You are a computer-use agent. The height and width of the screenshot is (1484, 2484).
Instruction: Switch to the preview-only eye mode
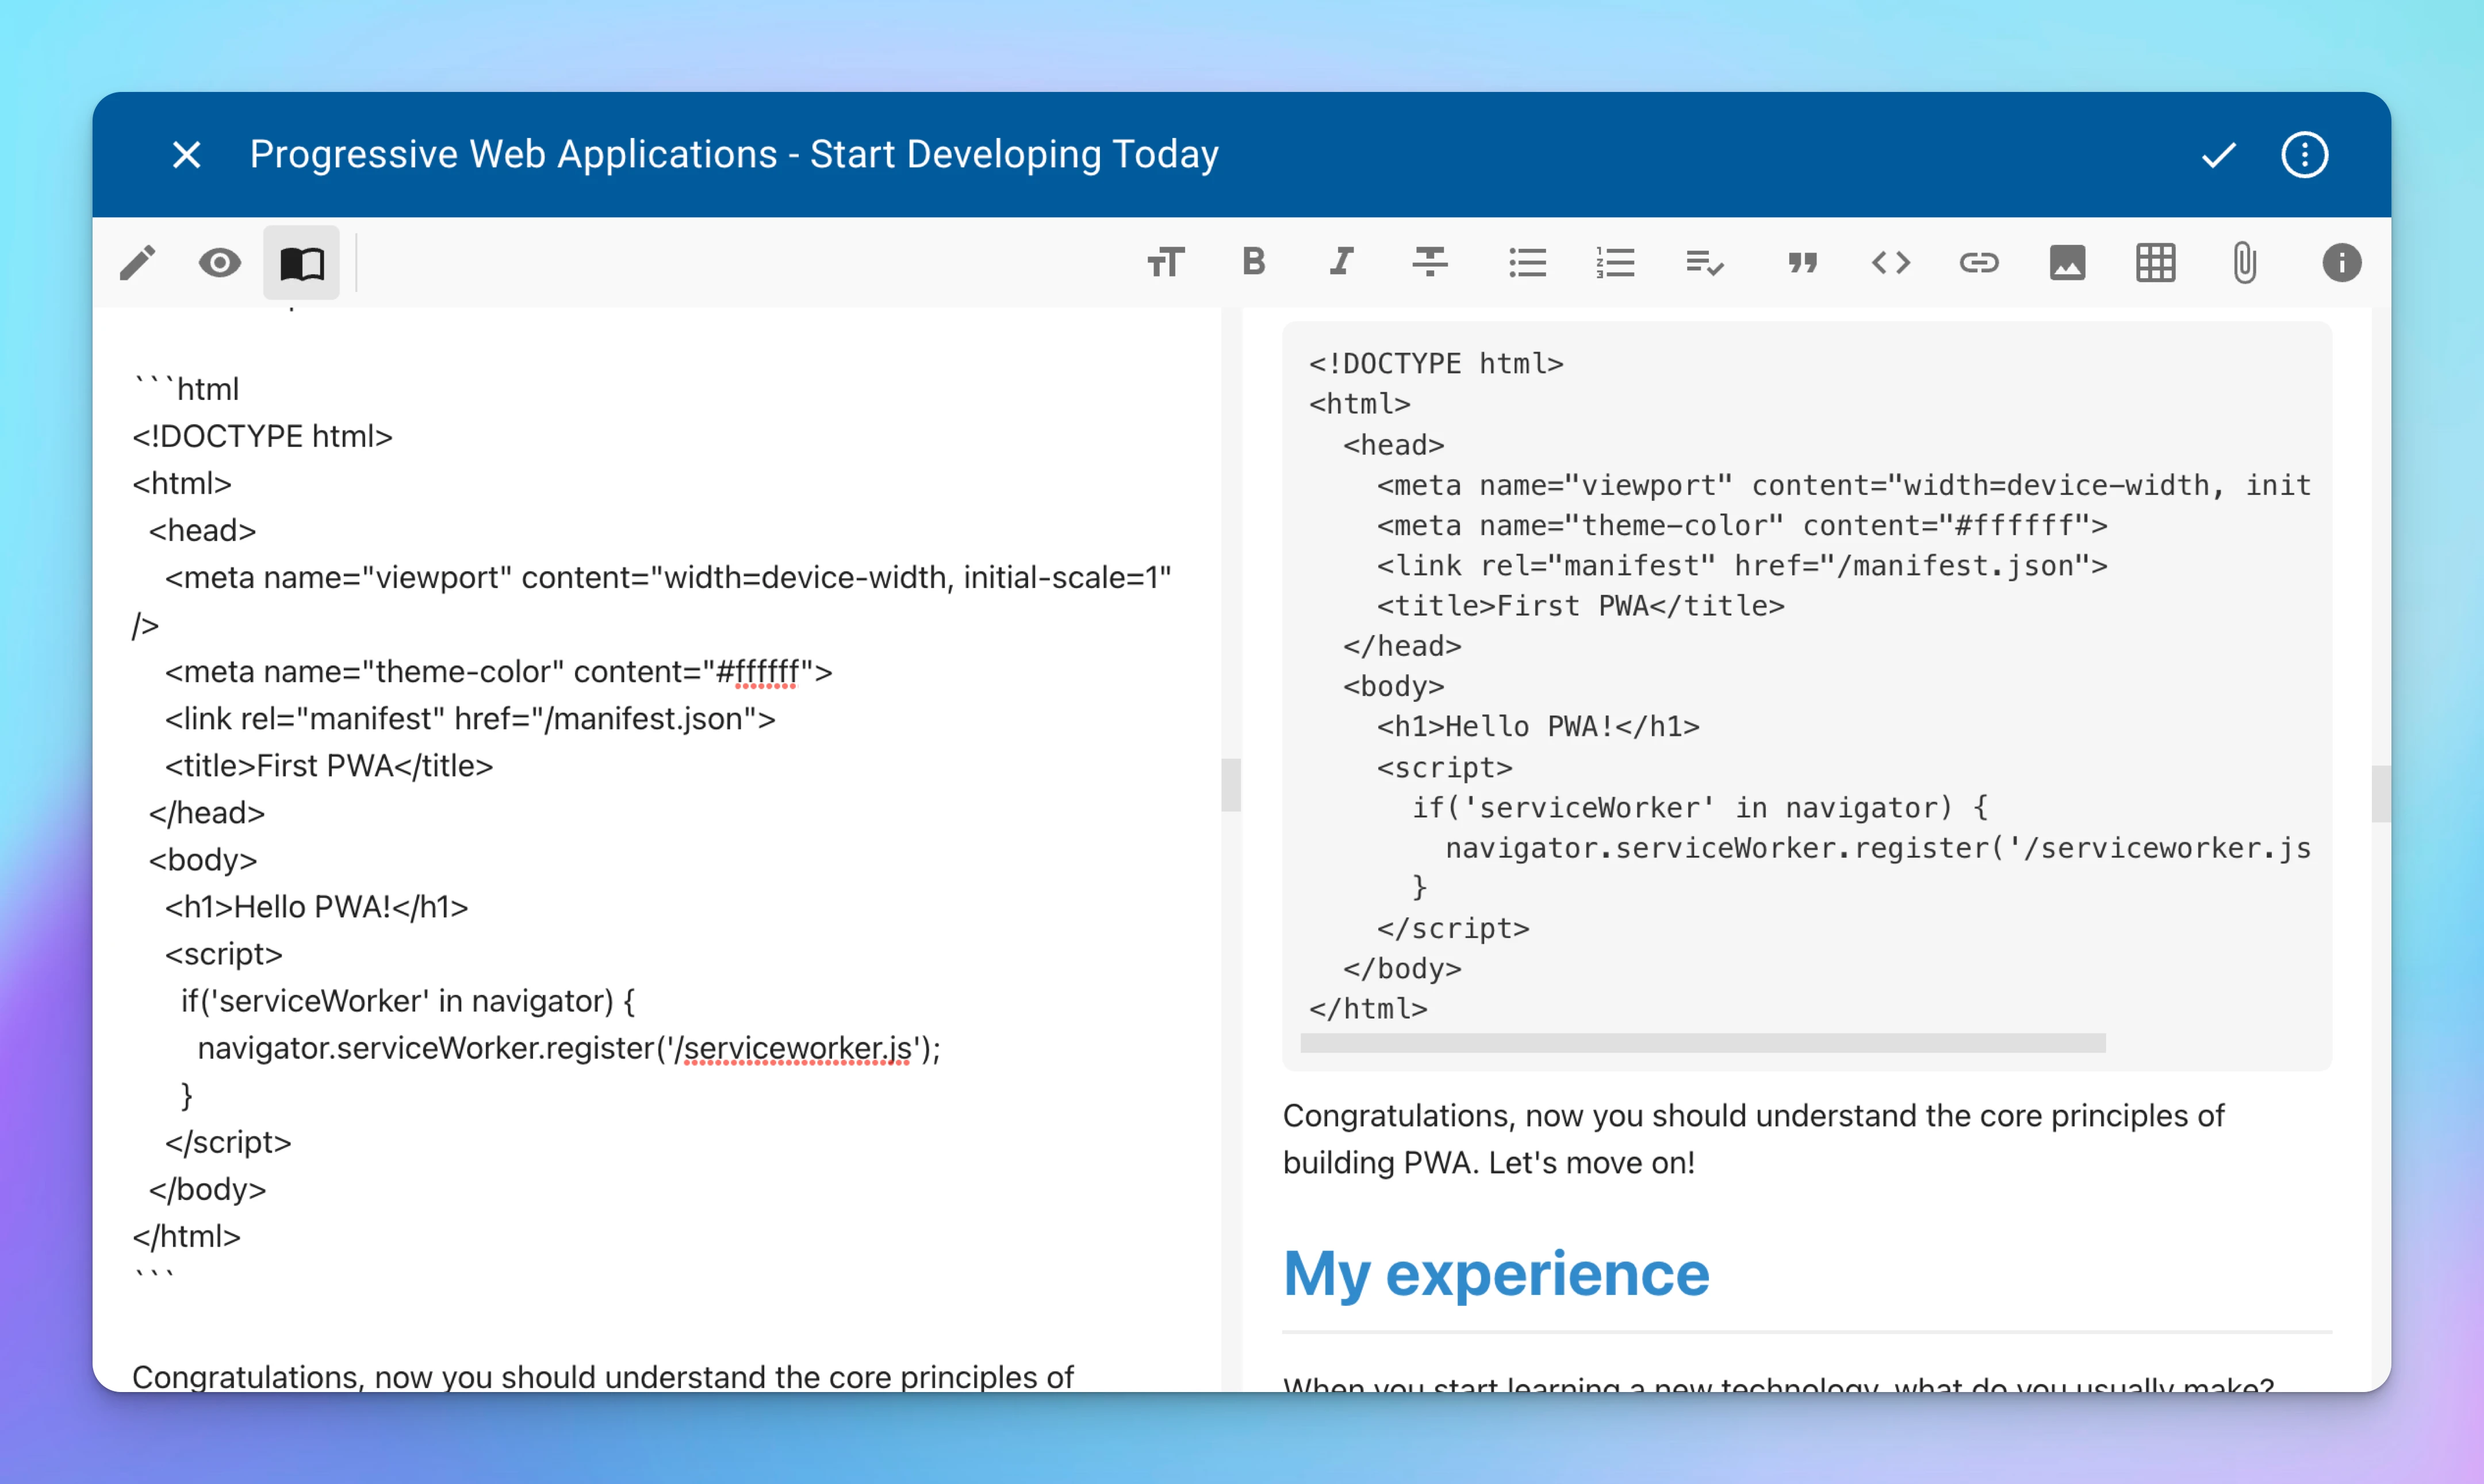click(219, 263)
